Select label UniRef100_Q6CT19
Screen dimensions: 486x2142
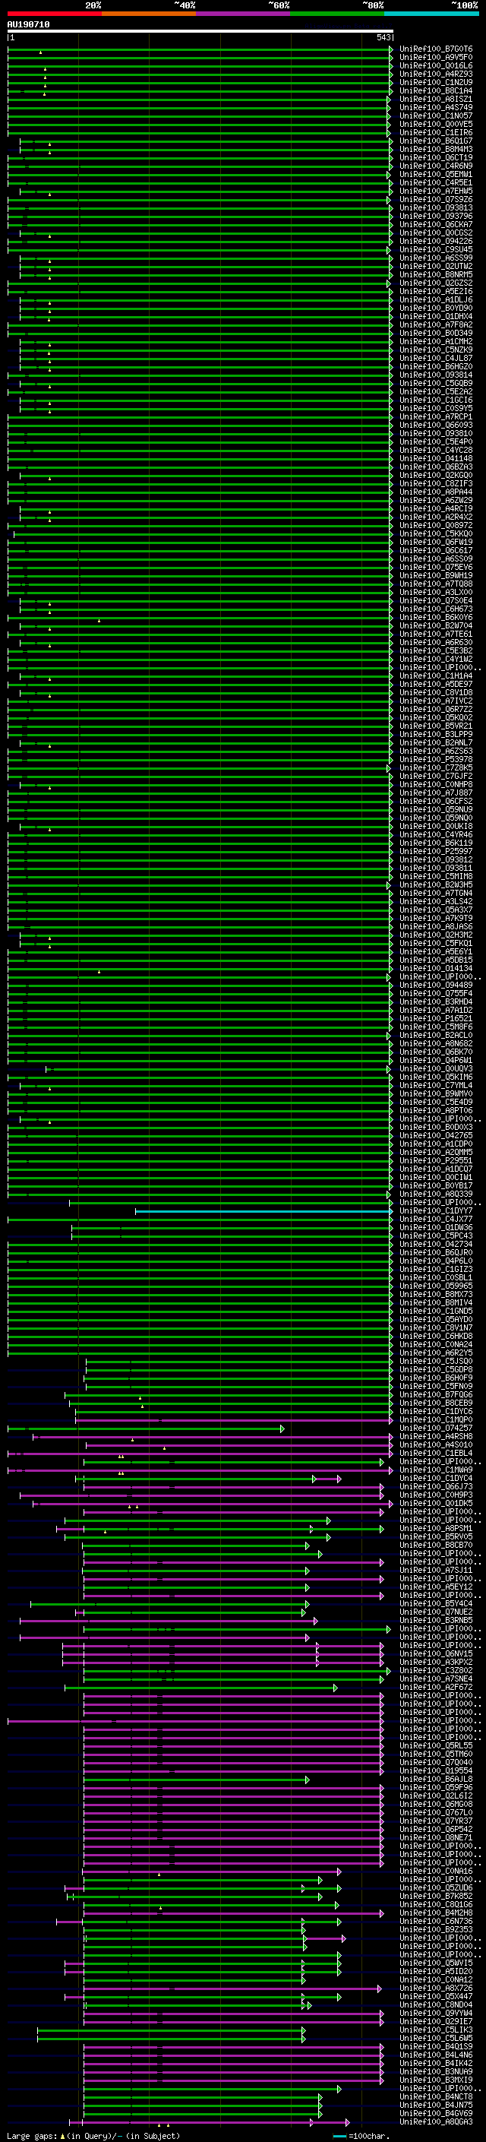436,158
